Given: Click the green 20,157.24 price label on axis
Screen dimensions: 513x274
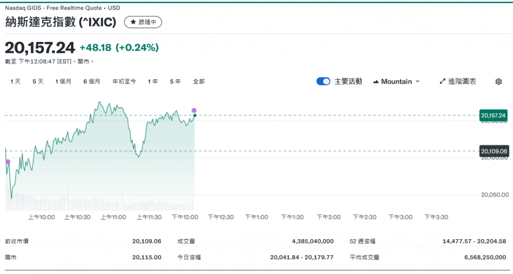Looking at the screenshot, I should [493, 115].
